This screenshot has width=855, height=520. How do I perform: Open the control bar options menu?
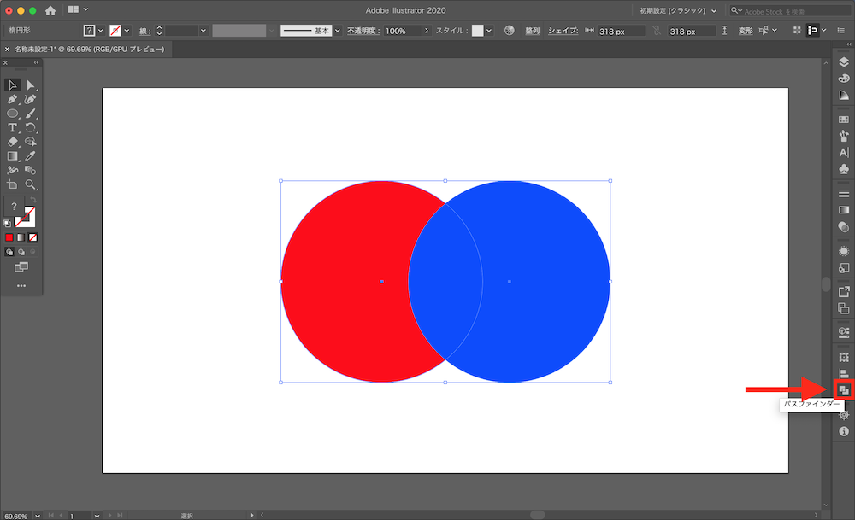pos(842,31)
